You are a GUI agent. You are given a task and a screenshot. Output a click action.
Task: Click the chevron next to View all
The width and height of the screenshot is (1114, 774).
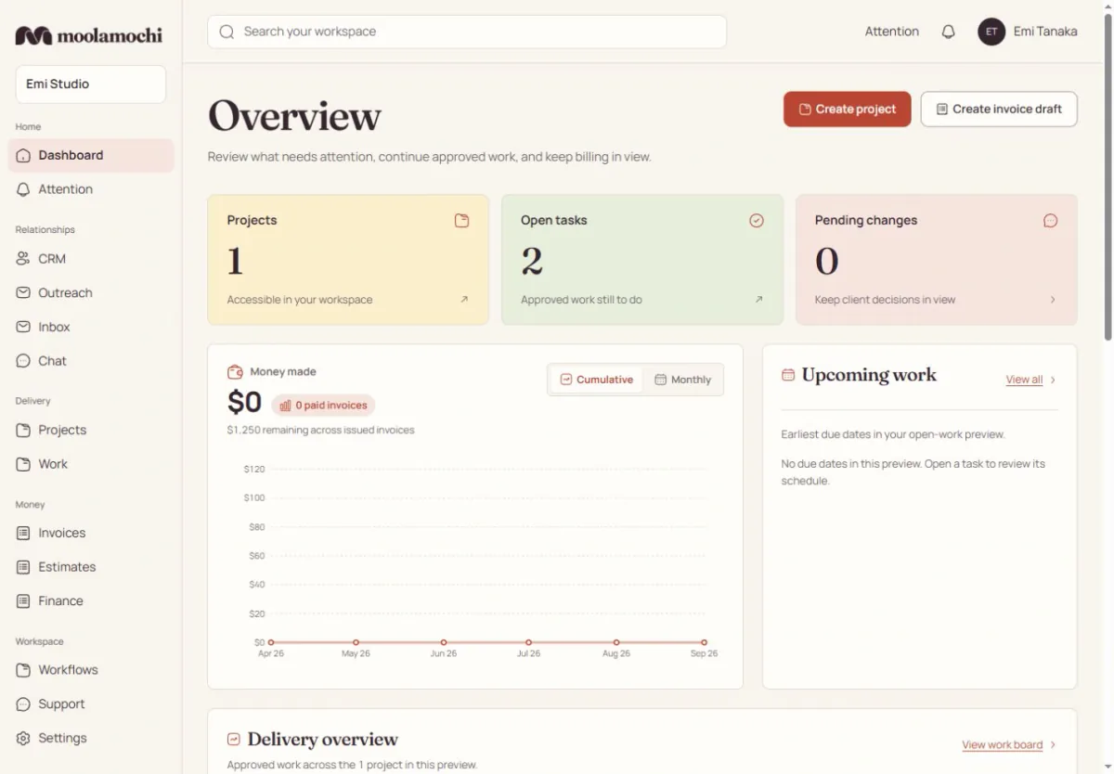click(1053, 380)
